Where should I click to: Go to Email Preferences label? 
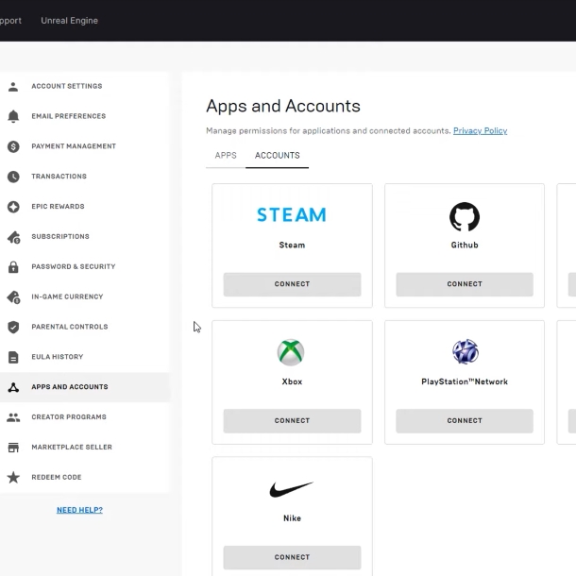point(69,116)
